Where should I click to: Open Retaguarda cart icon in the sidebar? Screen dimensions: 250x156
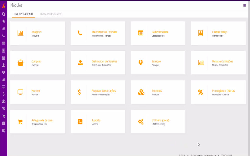click(x=3, y=116)
